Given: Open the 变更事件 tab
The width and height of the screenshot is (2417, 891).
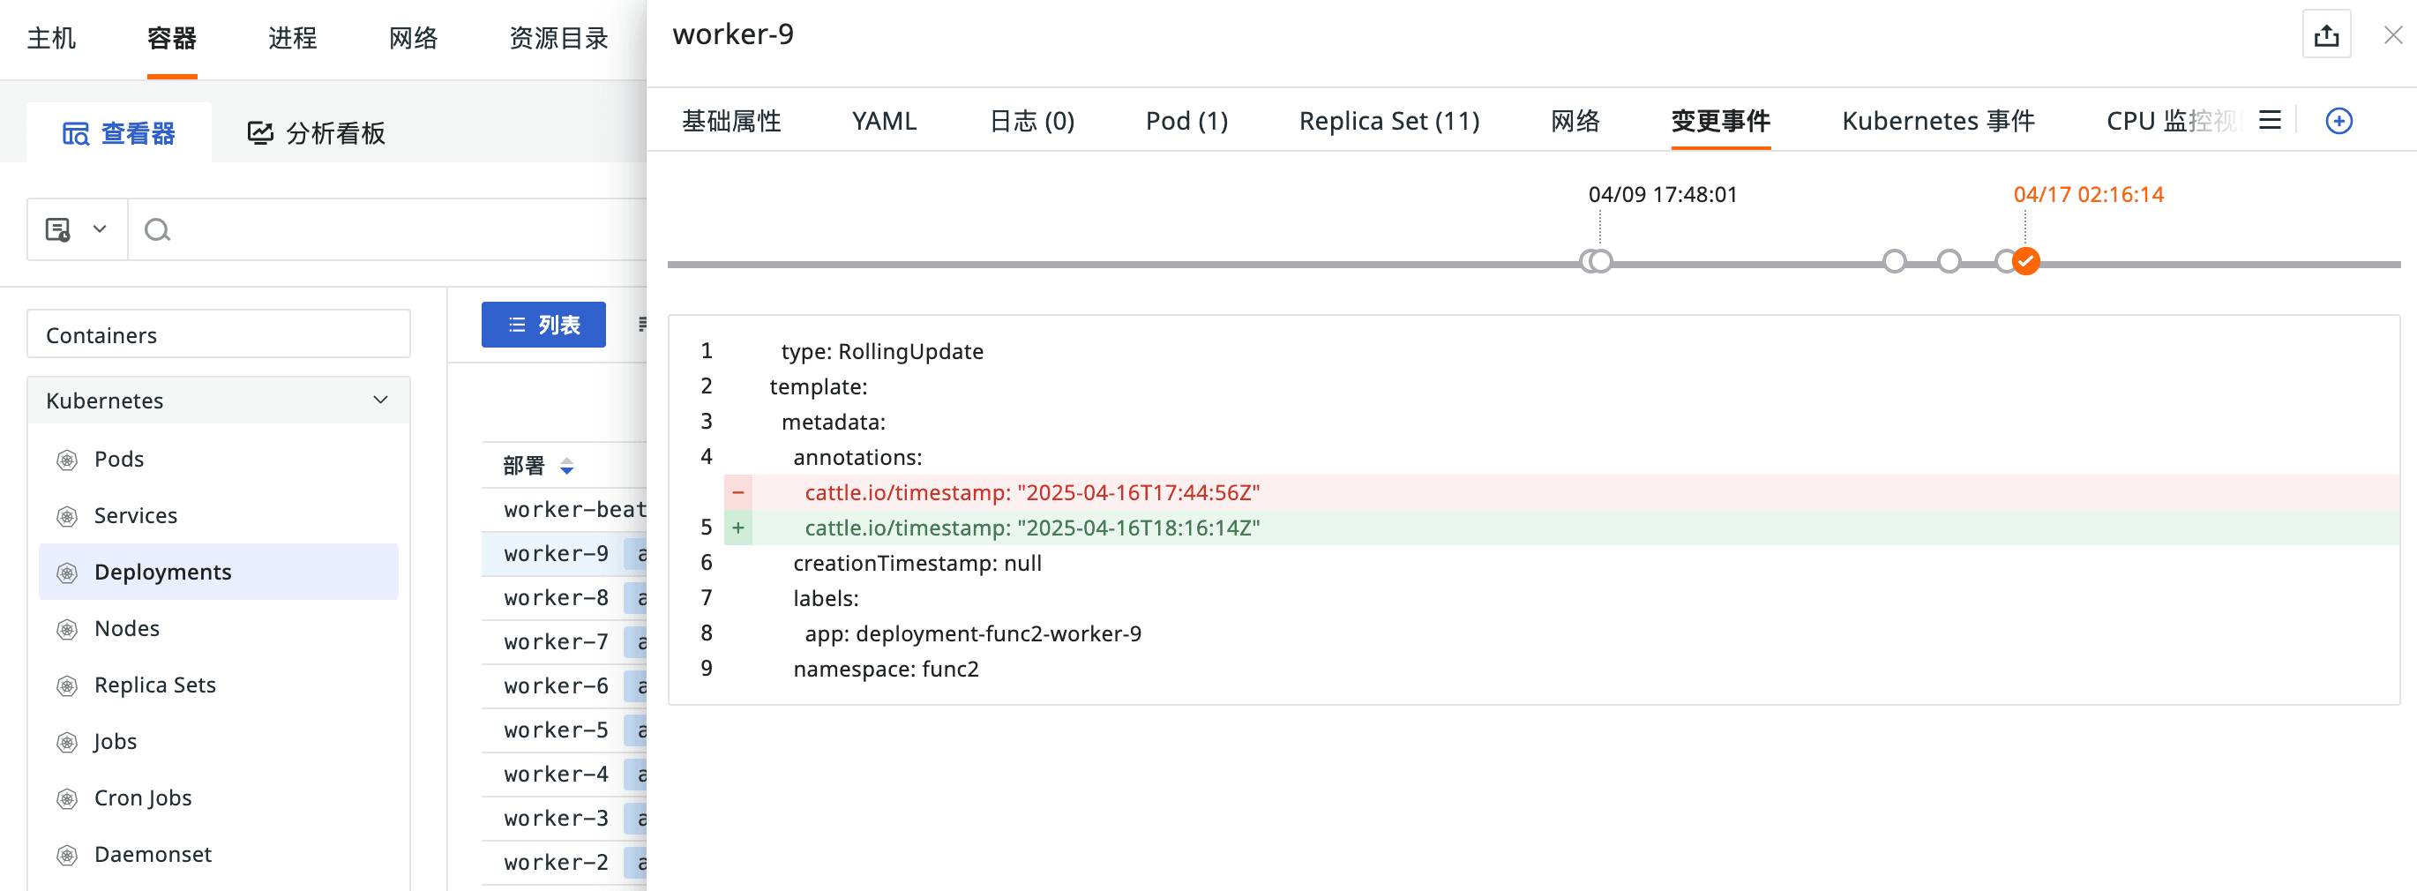Looking at the screenshot, I should [1720, 121].
